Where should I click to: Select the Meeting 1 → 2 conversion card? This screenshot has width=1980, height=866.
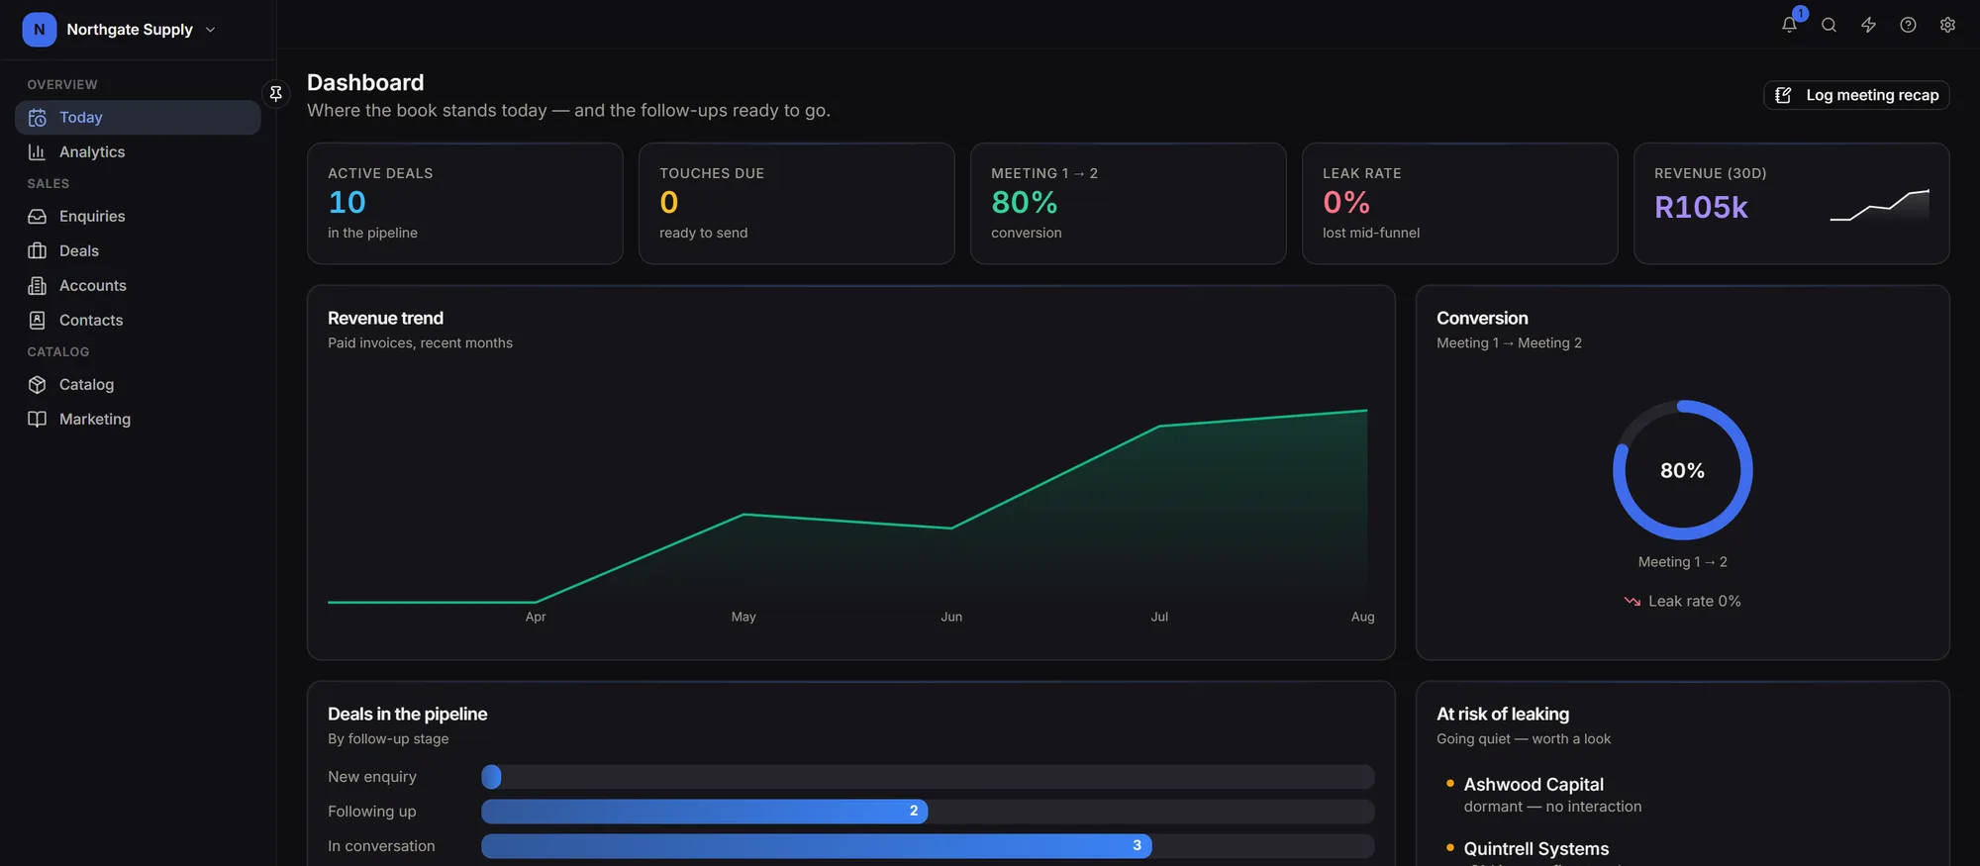1129,203
